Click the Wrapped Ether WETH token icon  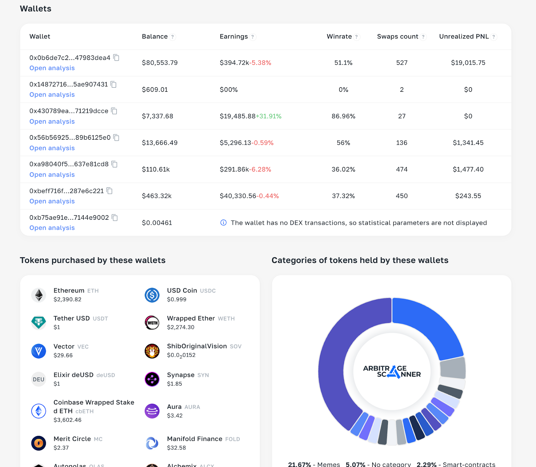152,323
